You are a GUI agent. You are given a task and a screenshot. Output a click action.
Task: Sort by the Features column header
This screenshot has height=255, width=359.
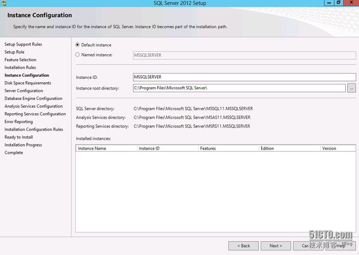(x=229, y=148)
